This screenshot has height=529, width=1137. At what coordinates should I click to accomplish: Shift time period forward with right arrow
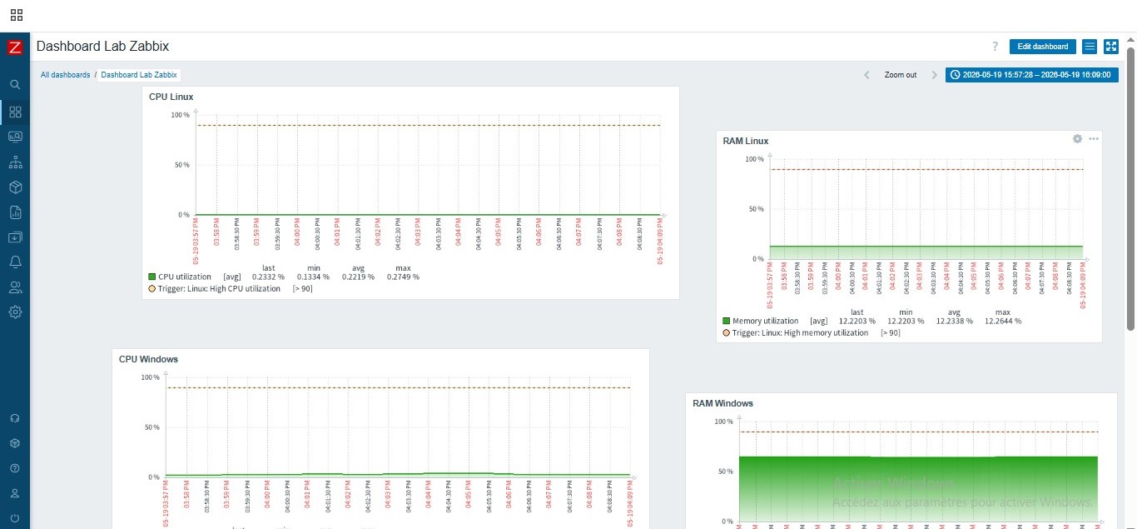[934, 75]
